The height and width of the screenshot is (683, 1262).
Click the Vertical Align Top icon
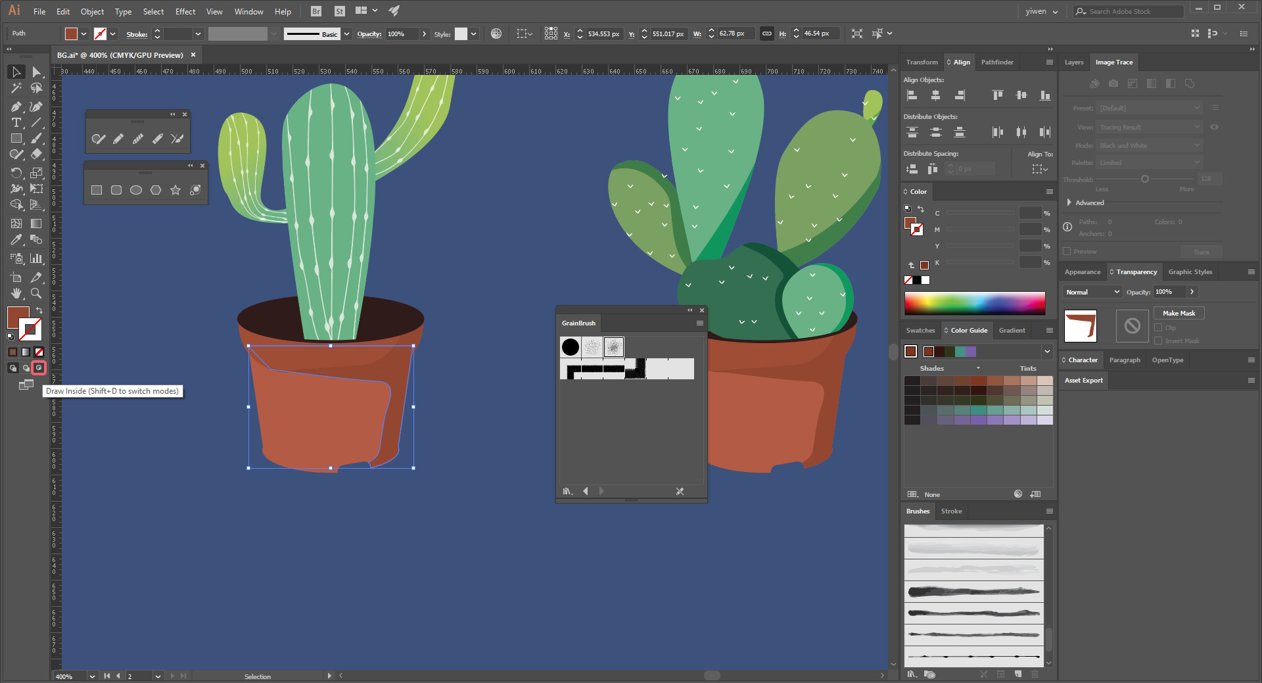pyautogui.click(x=998, y=95)
